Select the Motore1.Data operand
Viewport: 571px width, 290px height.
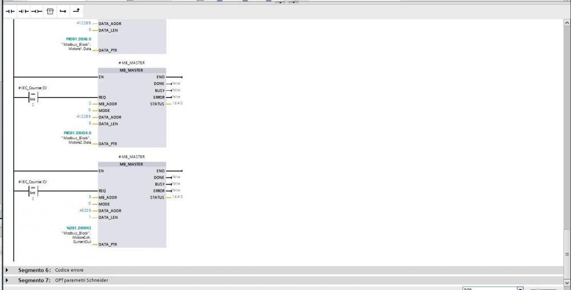(76, 47)
